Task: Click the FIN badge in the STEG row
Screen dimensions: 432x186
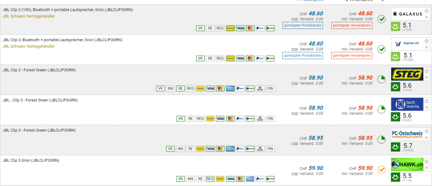Action: [x=270, y=89]
